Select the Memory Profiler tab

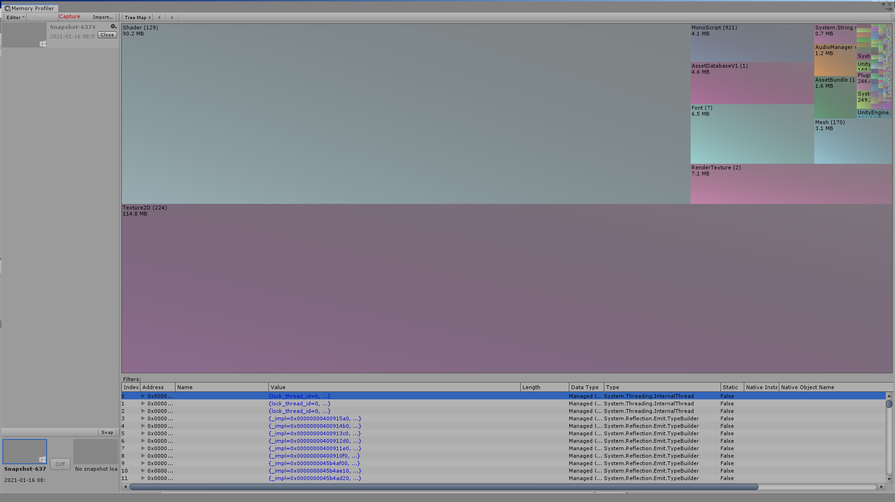click(x=30, y=8)
